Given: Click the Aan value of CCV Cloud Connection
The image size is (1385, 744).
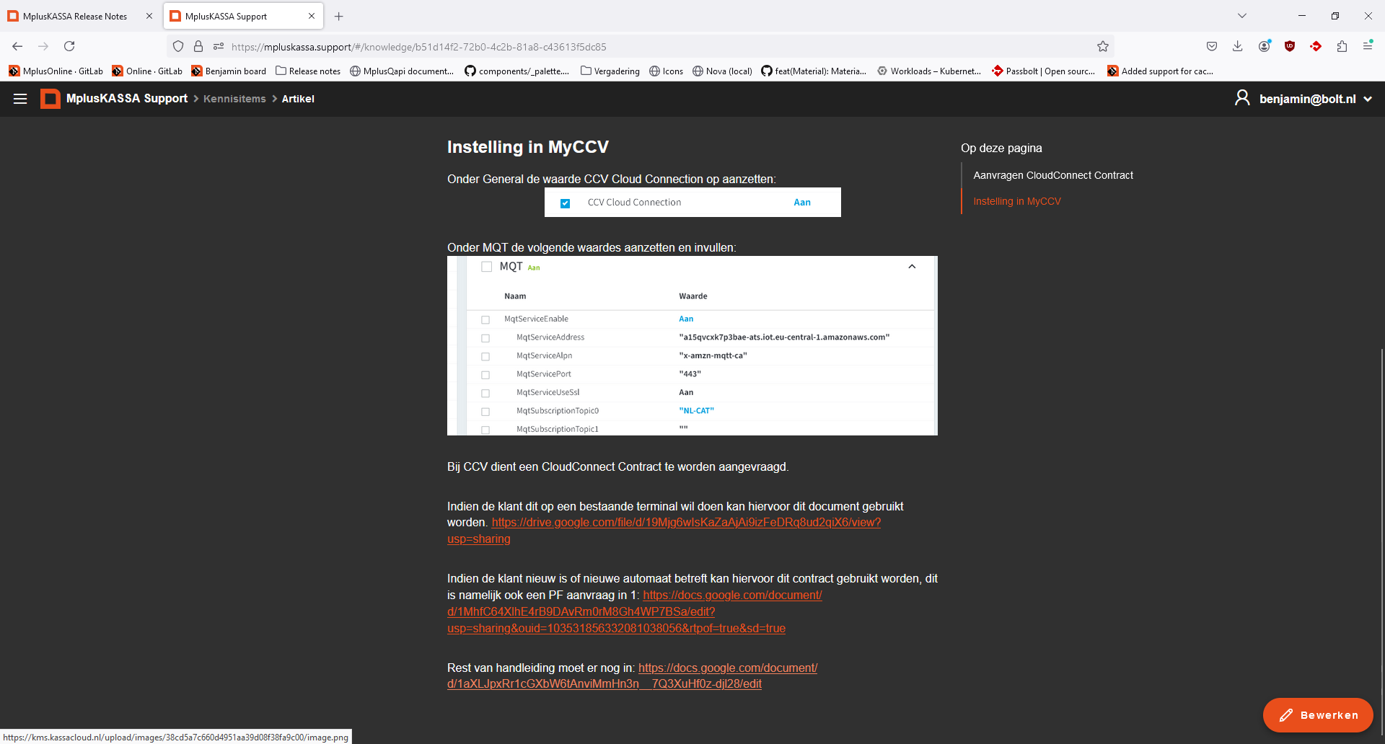Looking at the screenshot, I should tap(802, 203).
